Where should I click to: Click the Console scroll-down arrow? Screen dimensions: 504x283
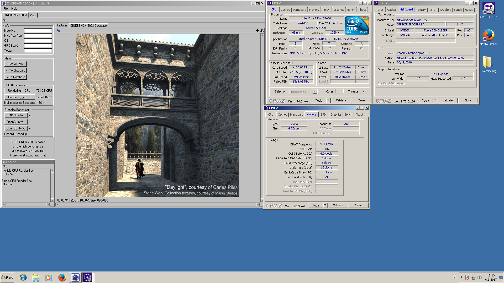point(52,200)
